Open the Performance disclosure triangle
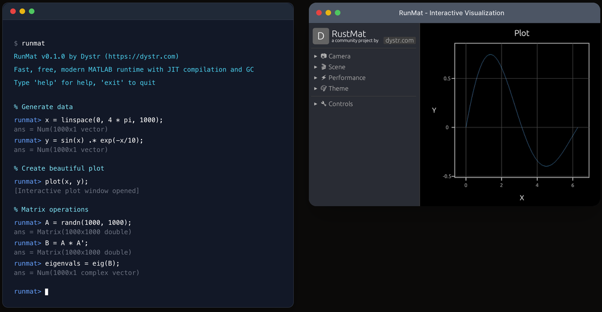602x312 pixels. tap(316, 78)
